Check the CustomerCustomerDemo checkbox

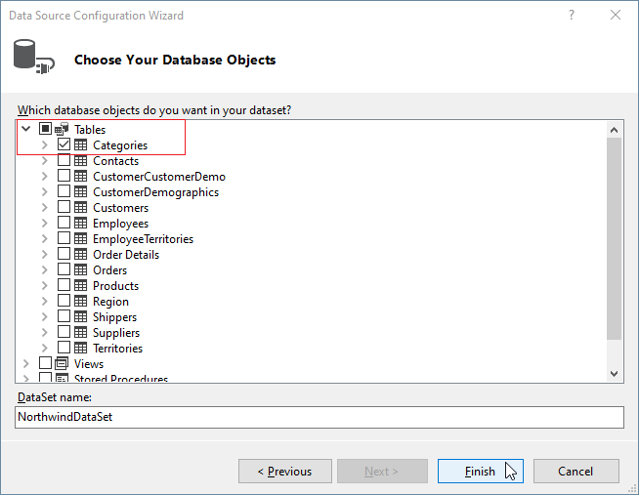(64, 176)
